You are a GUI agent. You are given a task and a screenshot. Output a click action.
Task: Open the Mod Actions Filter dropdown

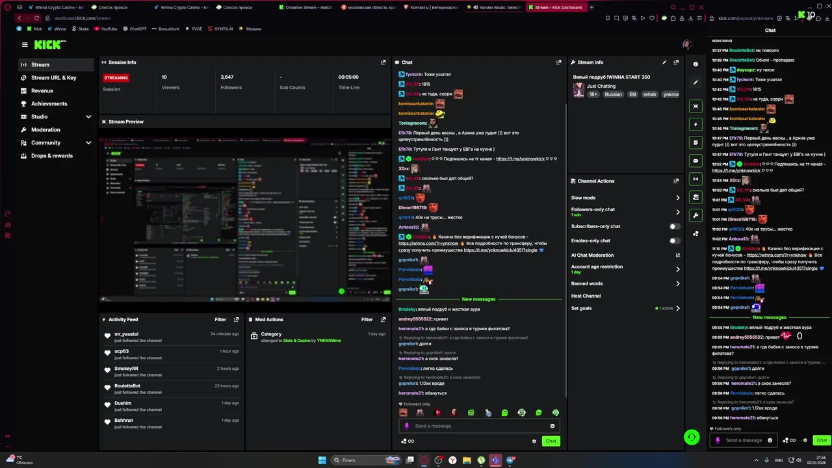[367, 320]
